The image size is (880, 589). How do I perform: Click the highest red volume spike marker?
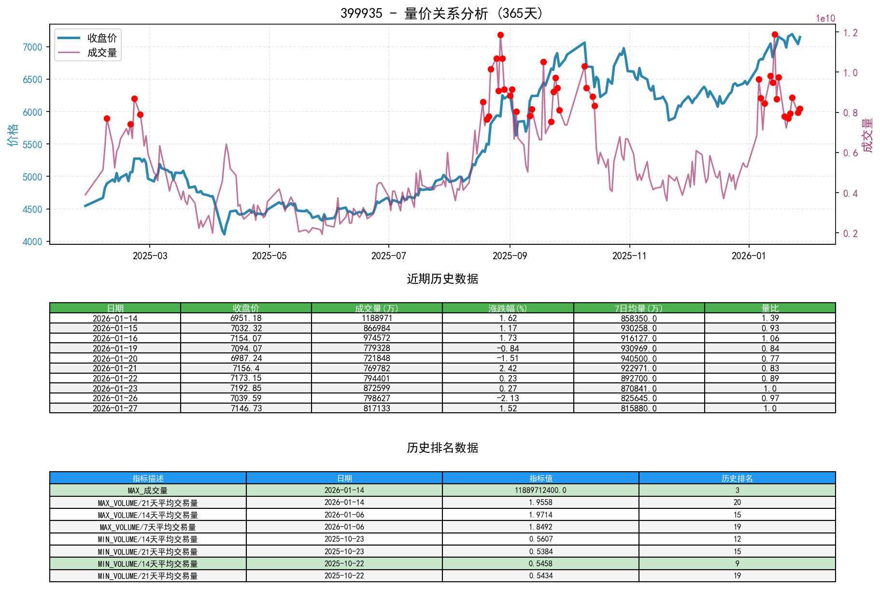(x=500, y=34)
